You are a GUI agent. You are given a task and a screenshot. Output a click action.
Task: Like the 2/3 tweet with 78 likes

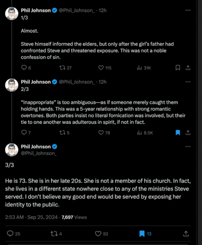point(101,133)
